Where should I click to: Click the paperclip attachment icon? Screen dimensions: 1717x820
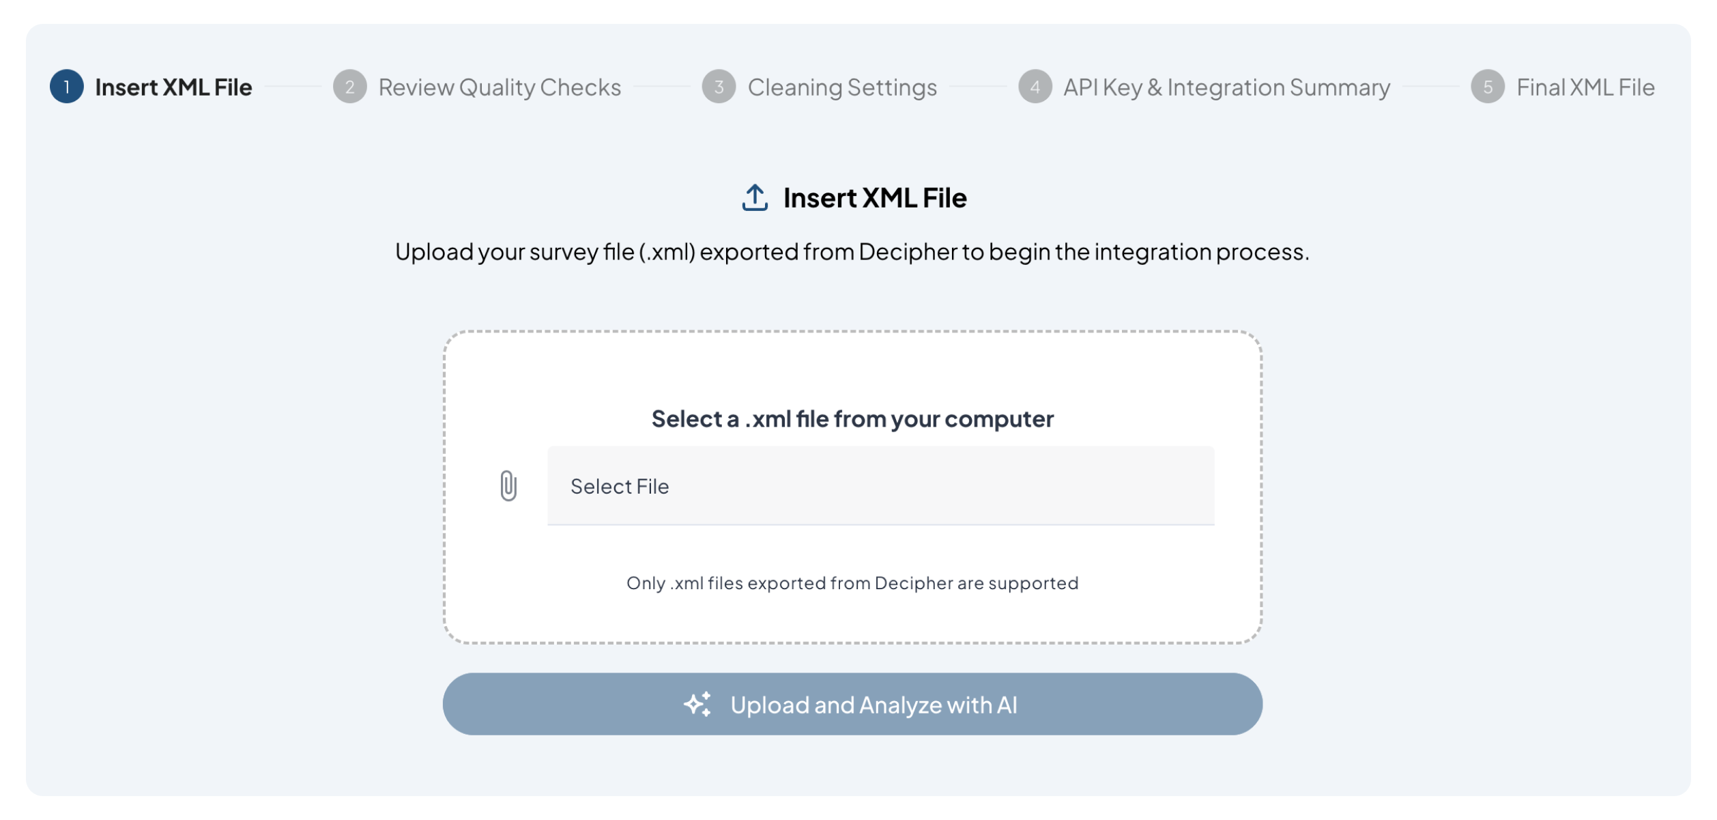pyautogui.click(x=508, y=486)
